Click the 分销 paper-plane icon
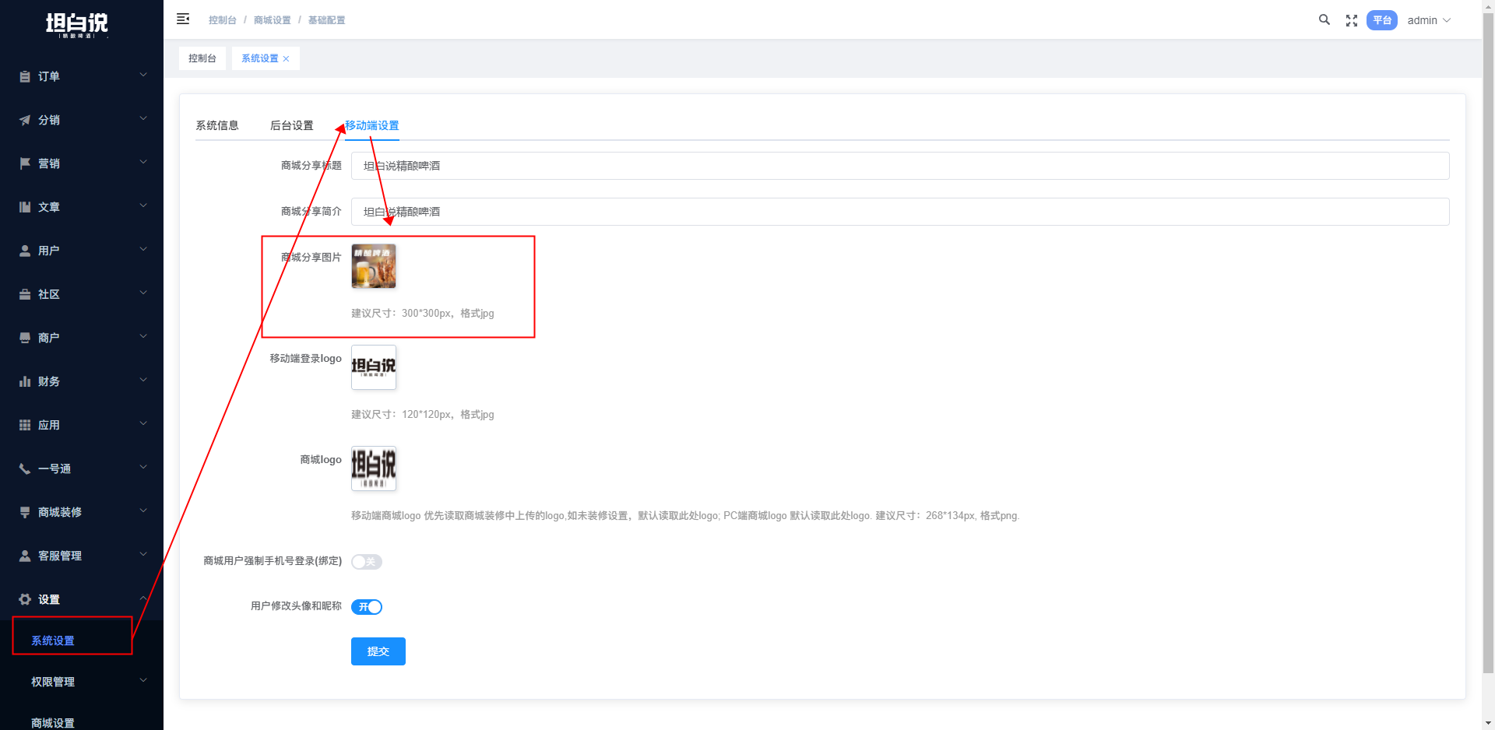The height and width of the screenshot is (730, 1495). (25, 120)
